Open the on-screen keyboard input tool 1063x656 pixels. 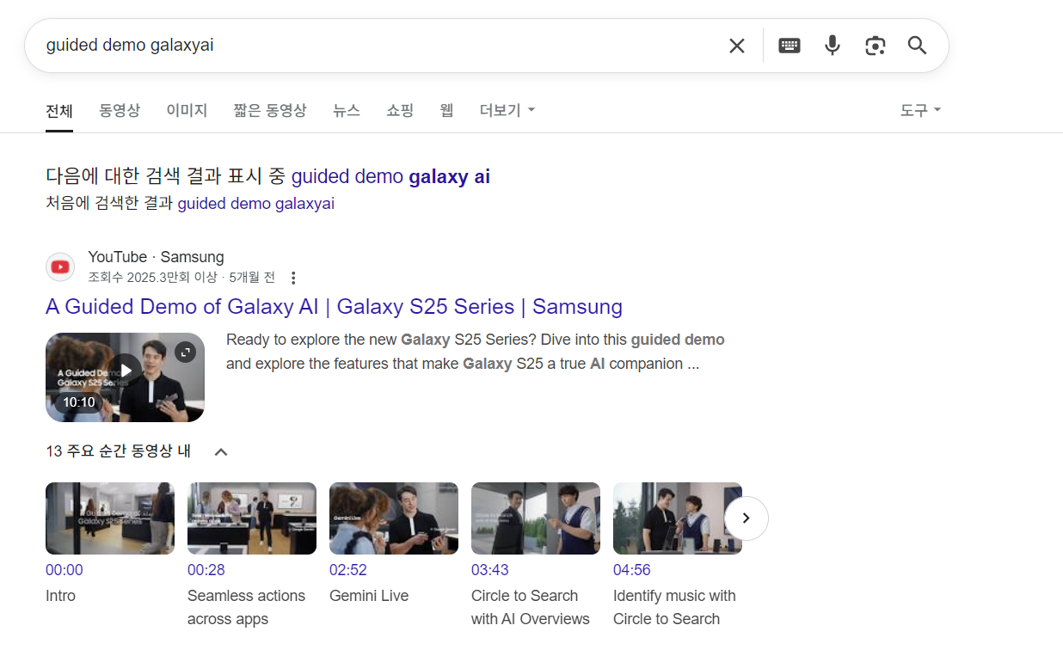pyautogui.click(x=790, y=46)
